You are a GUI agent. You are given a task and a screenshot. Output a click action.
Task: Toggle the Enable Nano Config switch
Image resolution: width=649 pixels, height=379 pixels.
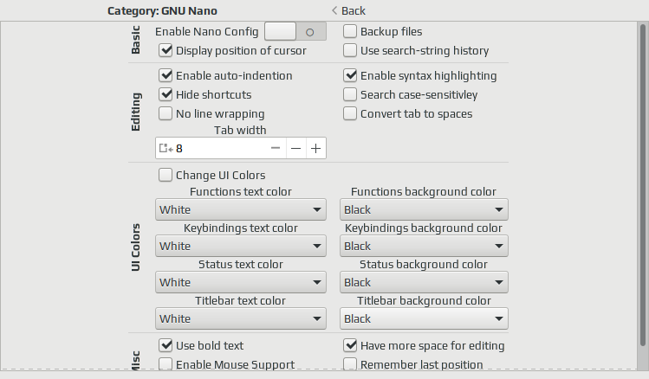coord(295,31)
